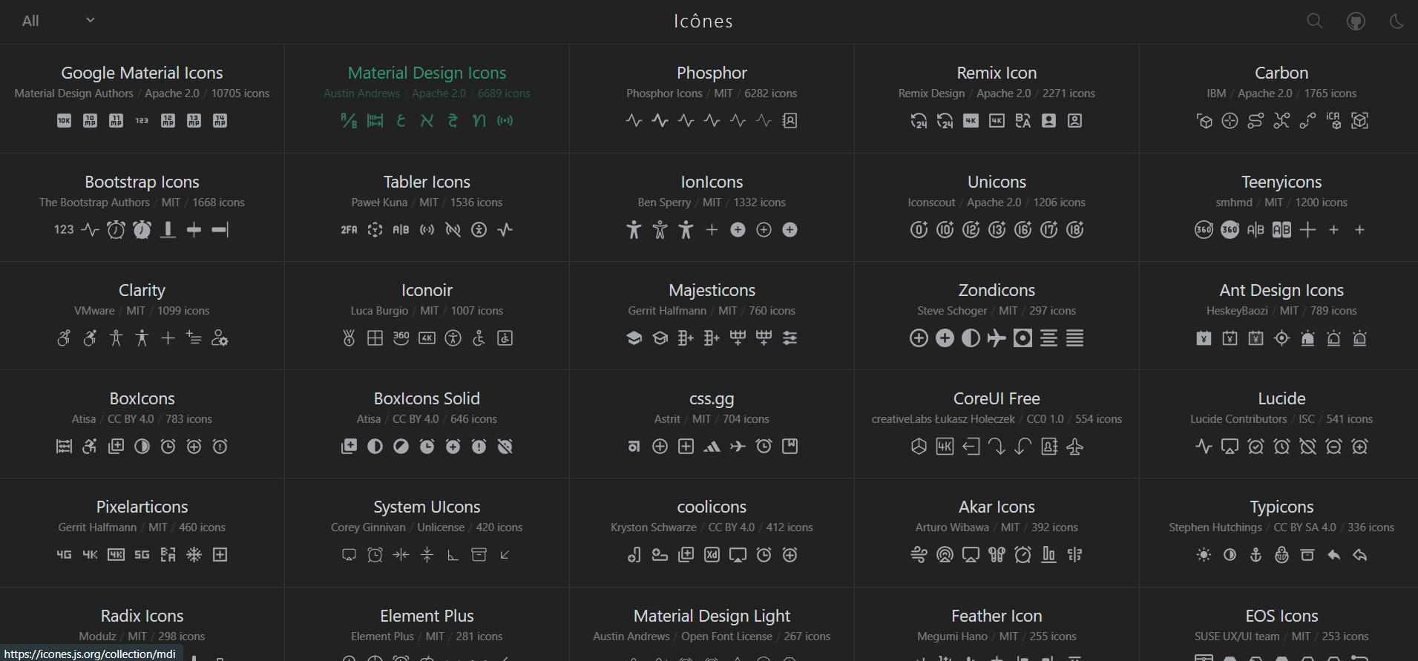Click the graduation cap filled icon in Majesticons
1418x661 pixels.
[634, 338]
